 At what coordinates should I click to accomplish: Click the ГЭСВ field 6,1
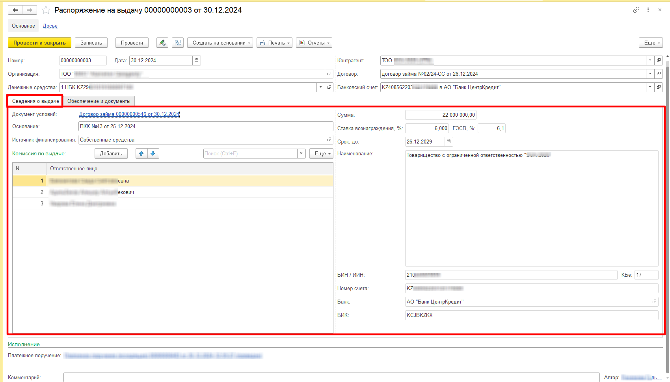[x=491, y=128]
